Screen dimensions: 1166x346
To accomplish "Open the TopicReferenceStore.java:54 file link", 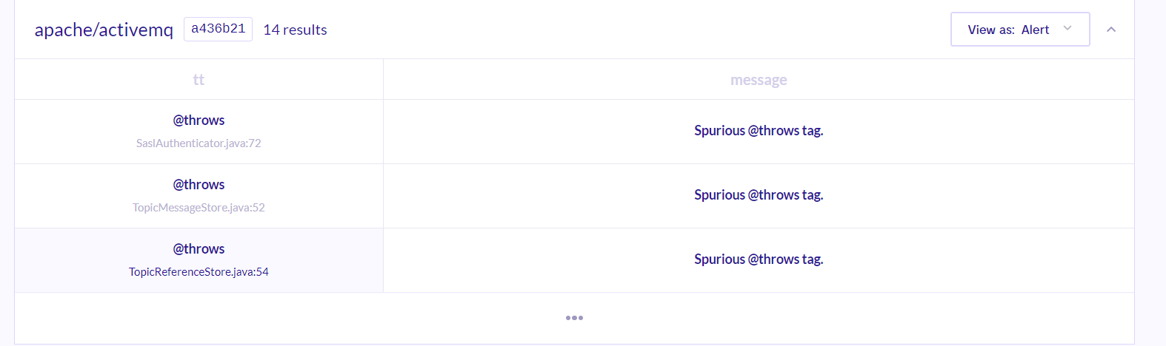I will coord(199,271).
